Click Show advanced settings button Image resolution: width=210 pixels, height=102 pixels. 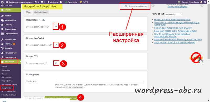click(136, 6)
